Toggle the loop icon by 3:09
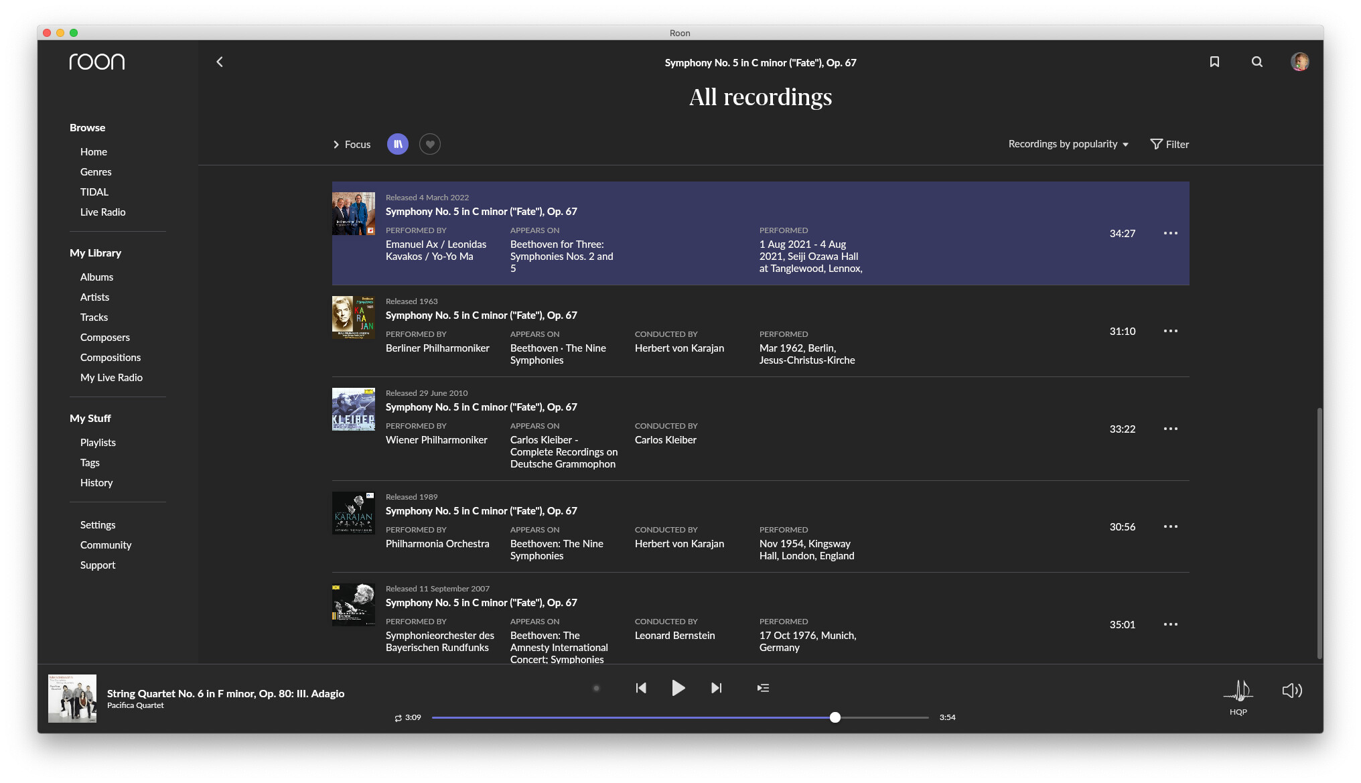Viewport: 1361px width, 783px height. [398, 718]
